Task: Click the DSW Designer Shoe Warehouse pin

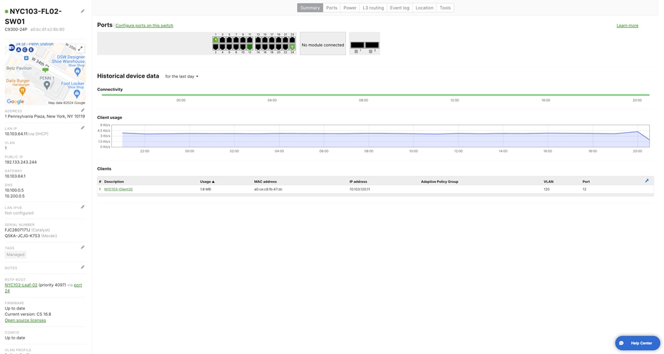Action: (x=77, y=72)
